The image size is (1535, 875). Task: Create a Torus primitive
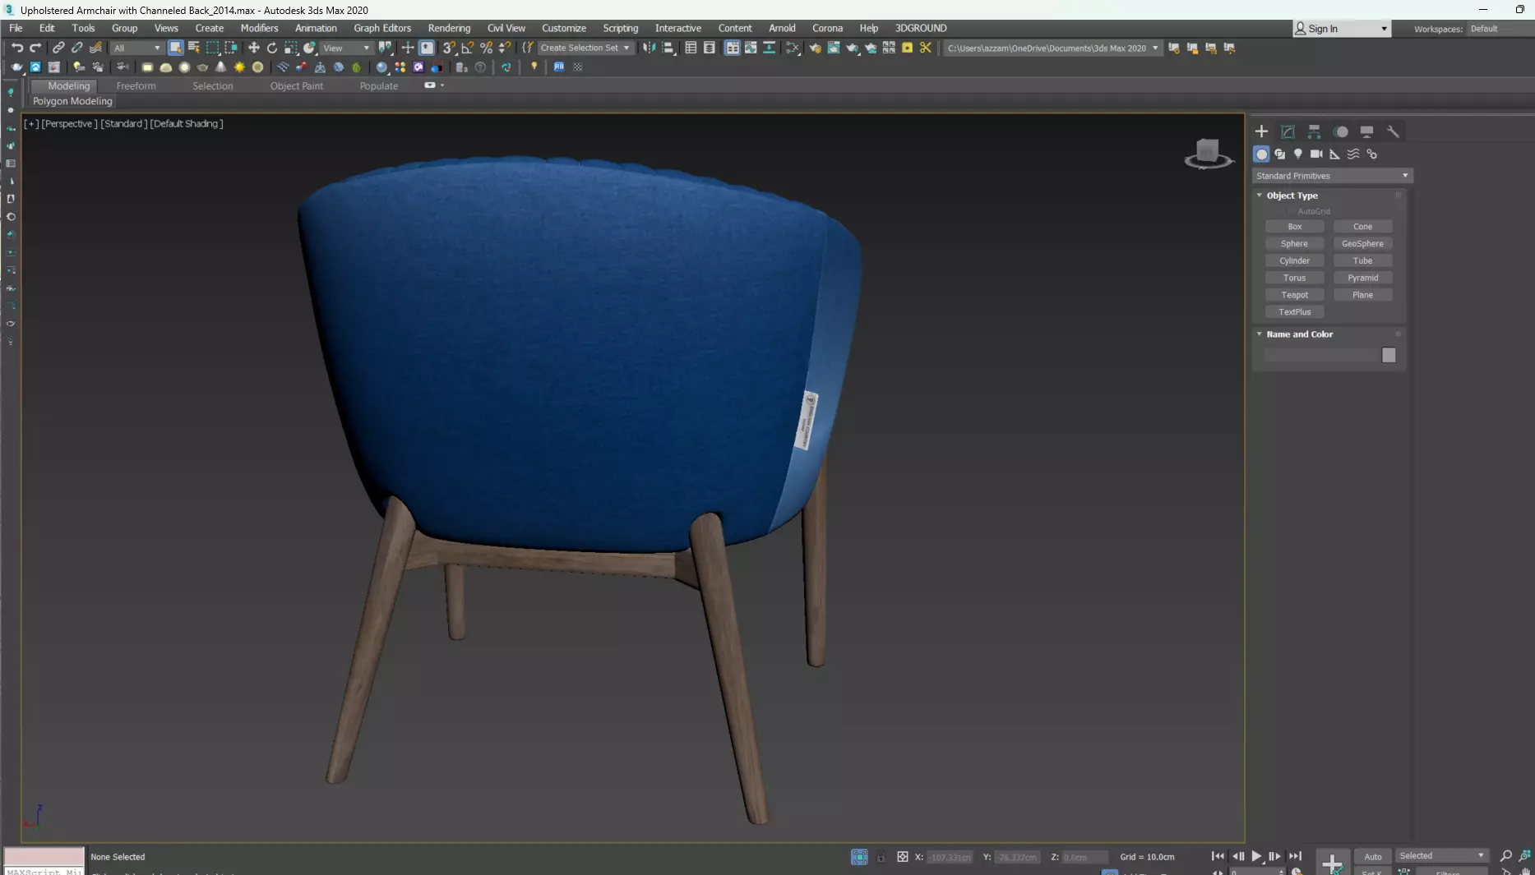coord(1294,278)
